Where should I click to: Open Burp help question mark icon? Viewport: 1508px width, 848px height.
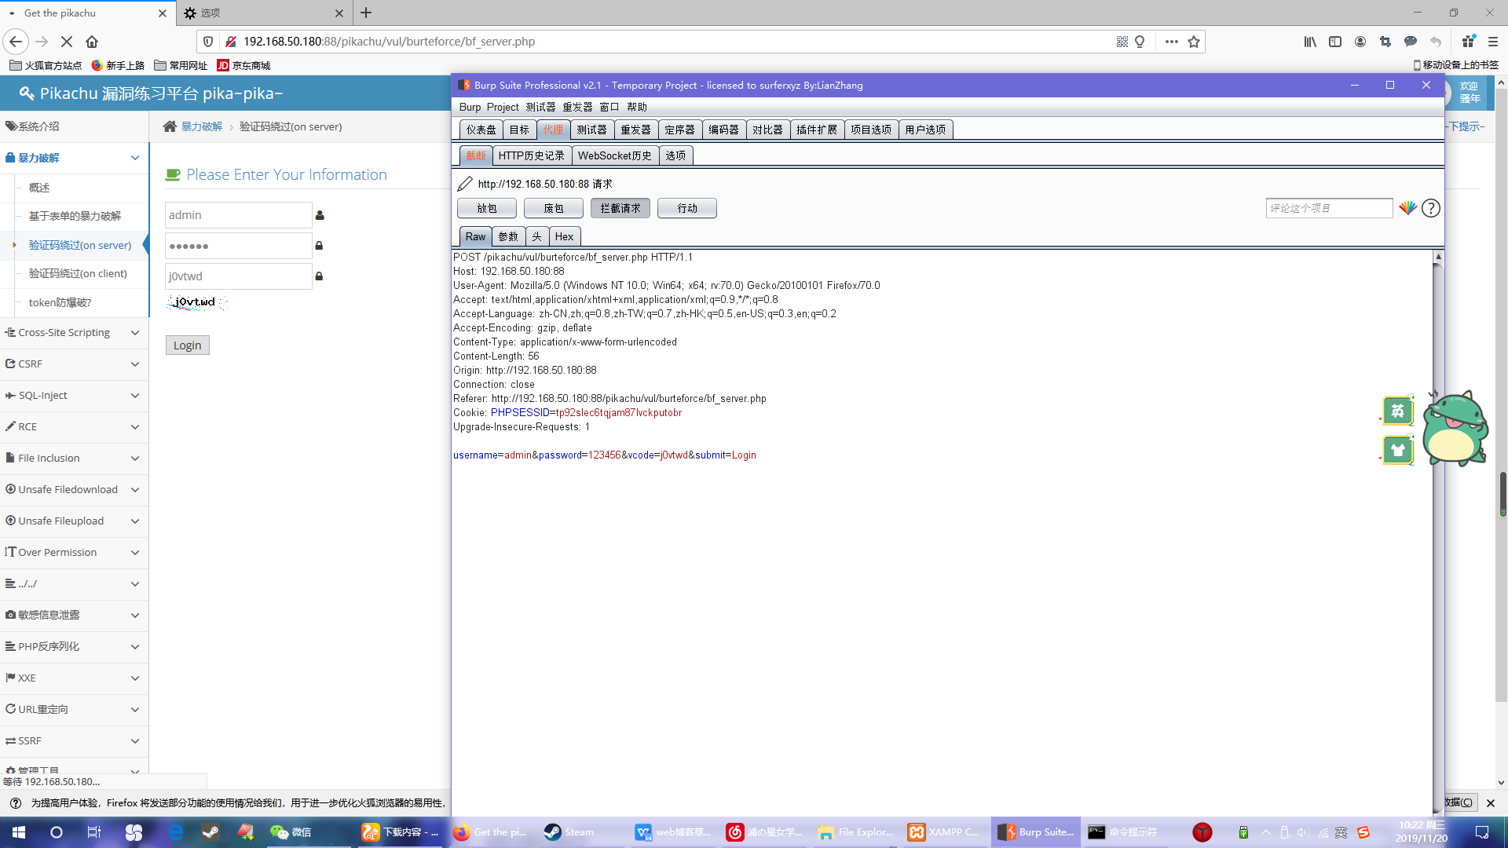pos(1431,208)
